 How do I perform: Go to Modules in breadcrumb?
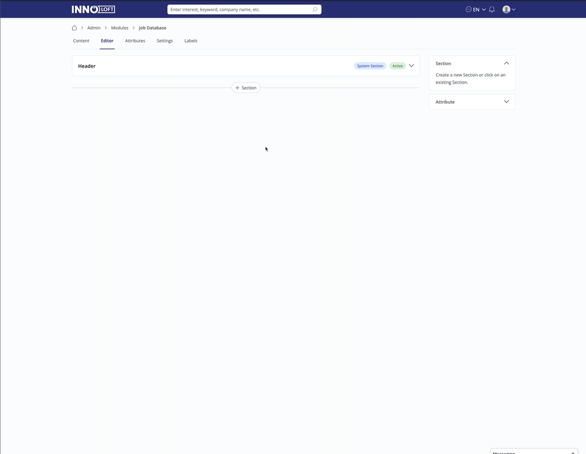tap(120, 28)
